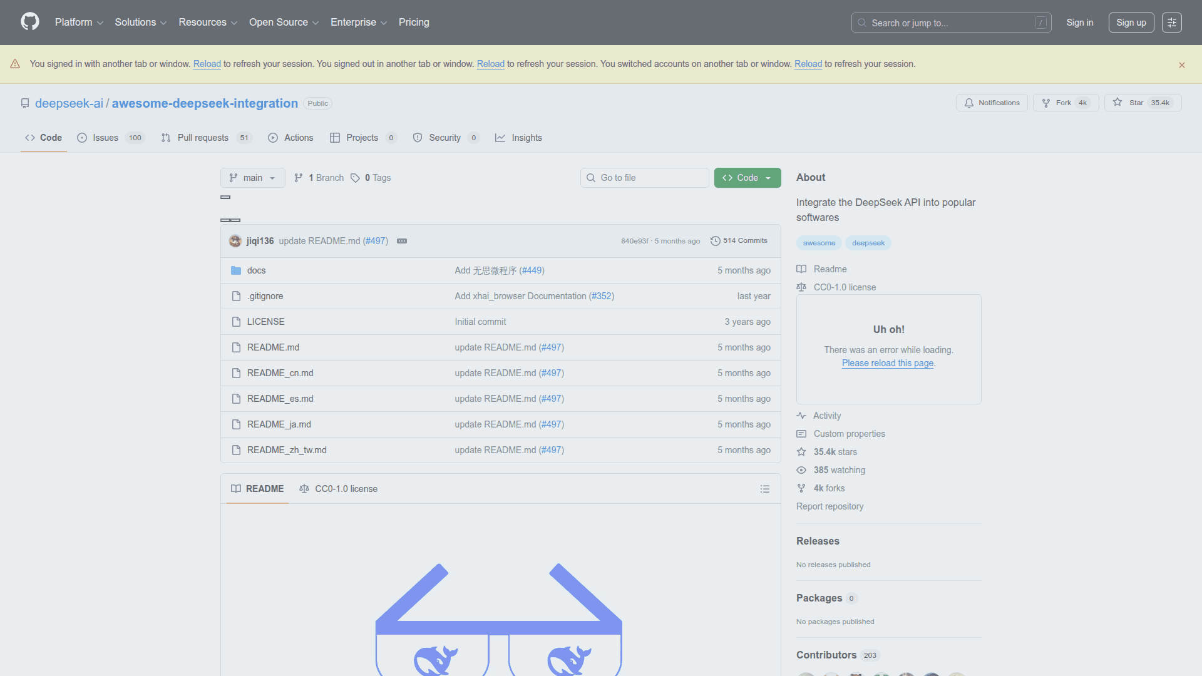Toggle the README outline list icon

click(x=765, y=489)
